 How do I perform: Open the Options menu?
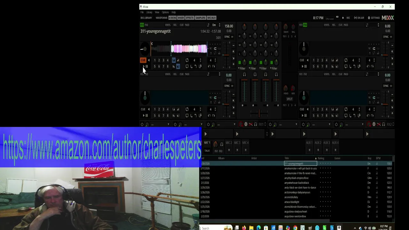165,12
